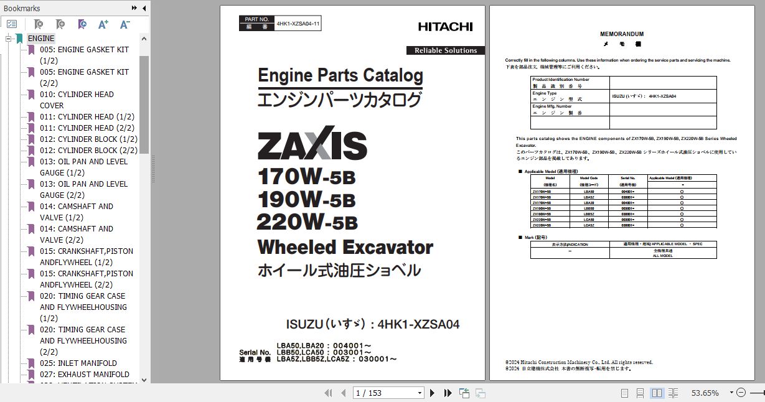Open bookmark 015: CRANKSHAFT,PISTON ANDFLYWHEEL (2/2)
The image size is (765, 402).
(x=87, y=279)
